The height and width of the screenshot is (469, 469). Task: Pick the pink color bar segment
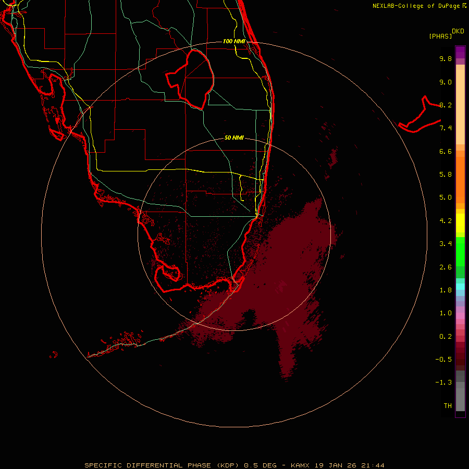pos(460,316)
